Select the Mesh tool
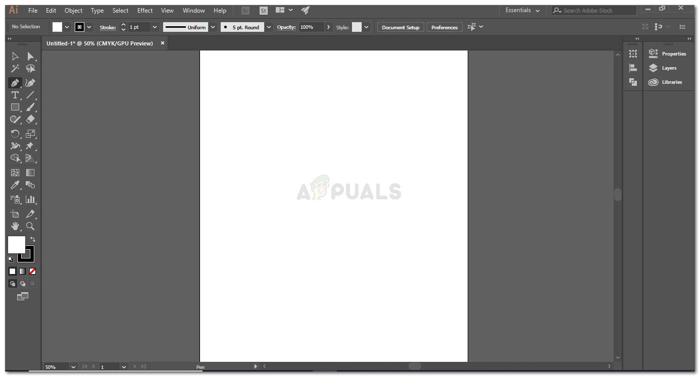 coord(15,173)
